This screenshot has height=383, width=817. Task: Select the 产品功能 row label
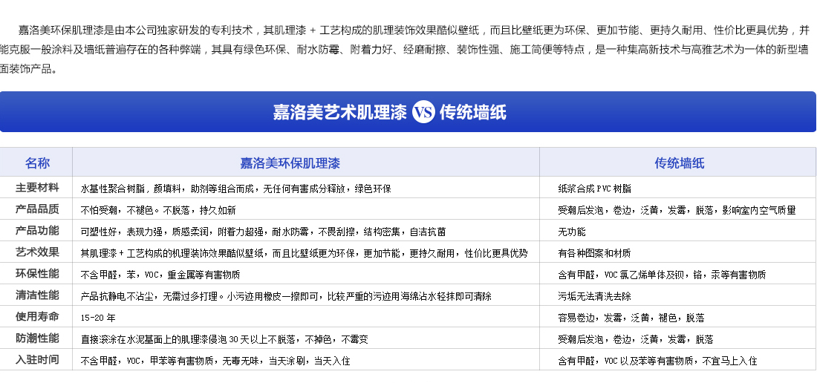click(x=37, y=231)
